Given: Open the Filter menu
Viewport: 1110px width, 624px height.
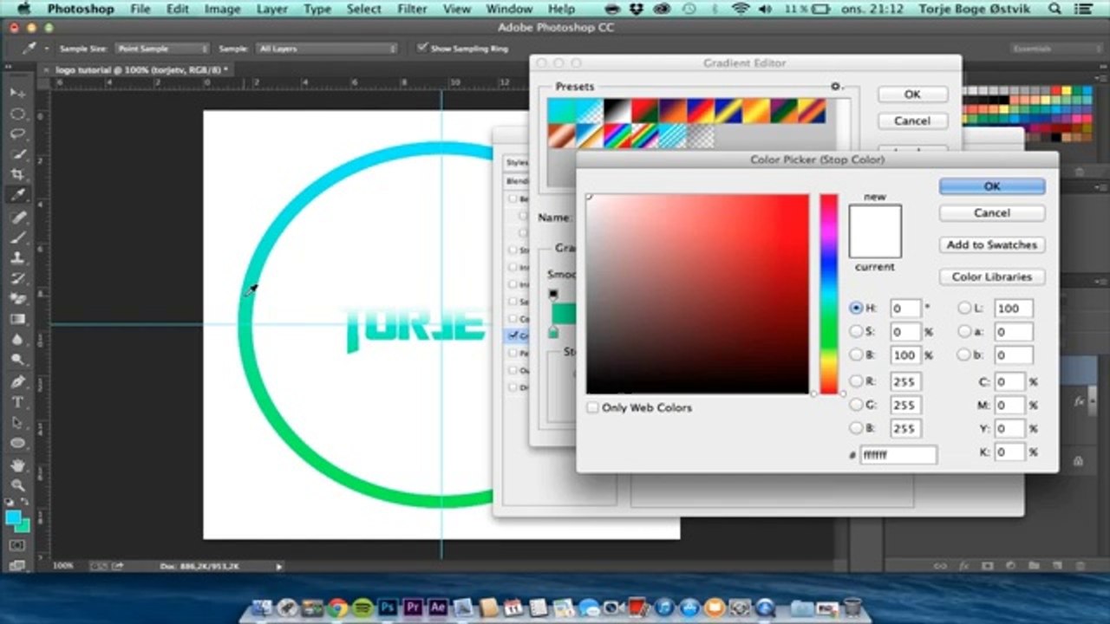Looking at the screenshot, I should click(412, 9).
